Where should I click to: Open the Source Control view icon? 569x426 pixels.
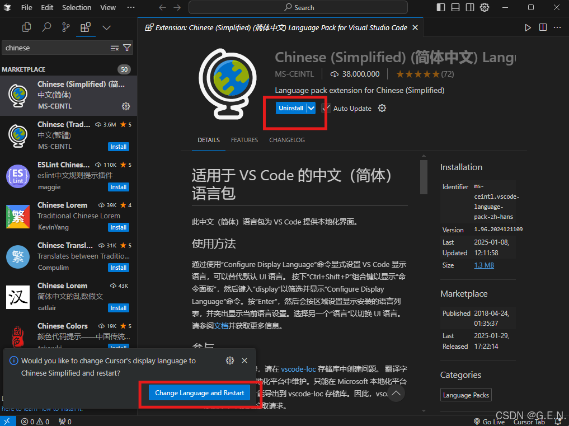tap(65, 27)
